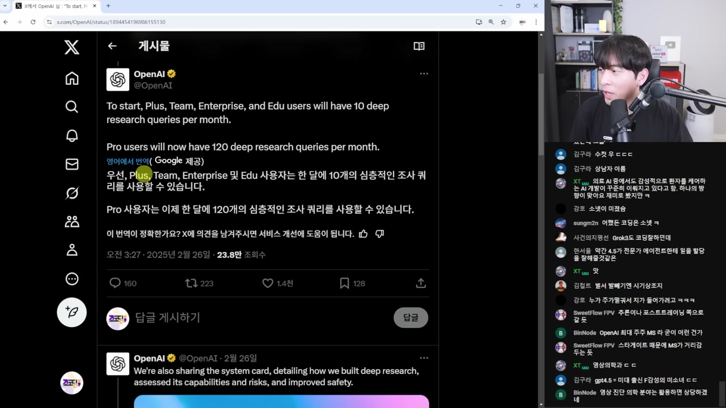The image size is (726, 408).
Task: Click chat message '벌서 발빼기엔 시기상조지'
Action: 628,285
